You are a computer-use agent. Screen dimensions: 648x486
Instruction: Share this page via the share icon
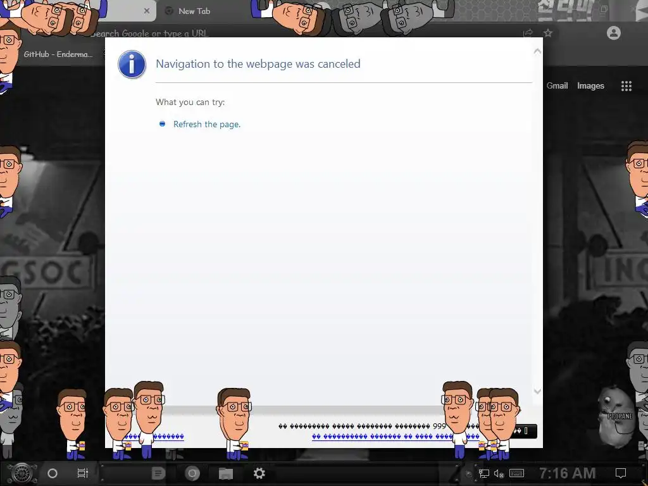pyautogui.click(x=528, y=33)
